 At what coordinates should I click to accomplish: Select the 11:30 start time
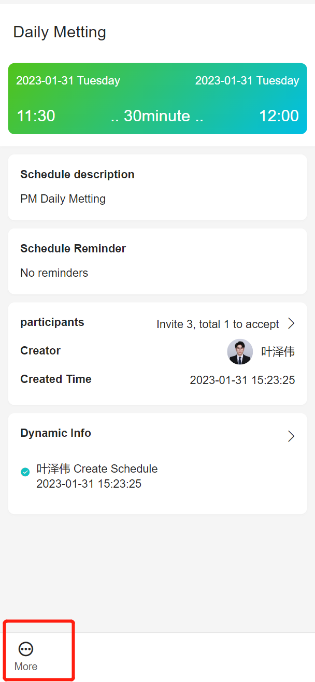pos(36,116)
